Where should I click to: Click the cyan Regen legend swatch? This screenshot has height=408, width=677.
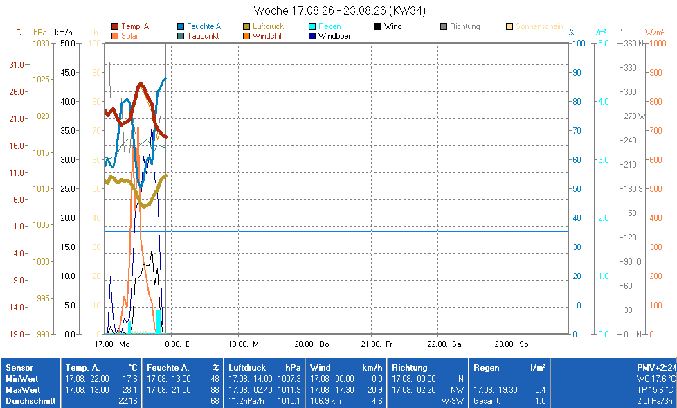pyautogui.click(x=312, y=26)
